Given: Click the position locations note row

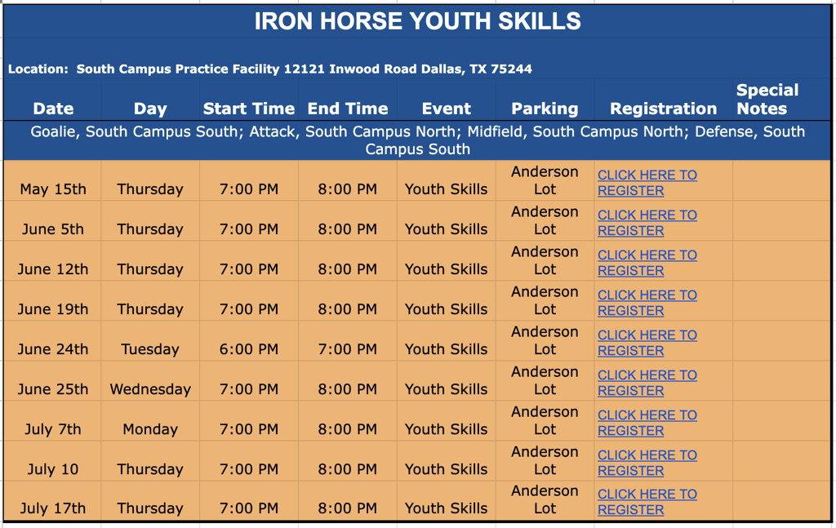Looking at the screenshot, I should (x=417, y=140).
